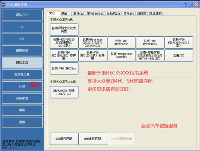The height and width of the screenshot is (151, 200).
Task: Select 仪表-NEC+95320 JCI宝来捷达 (2013款)
Action: click(64, 42)
